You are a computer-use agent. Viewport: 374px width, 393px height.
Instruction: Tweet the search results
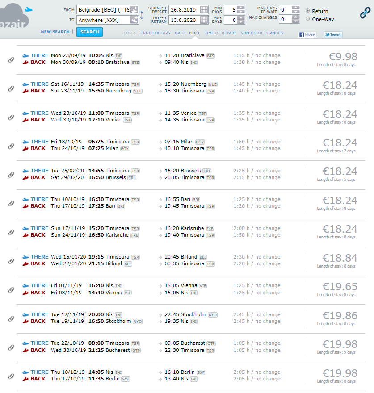pos(333,34)
